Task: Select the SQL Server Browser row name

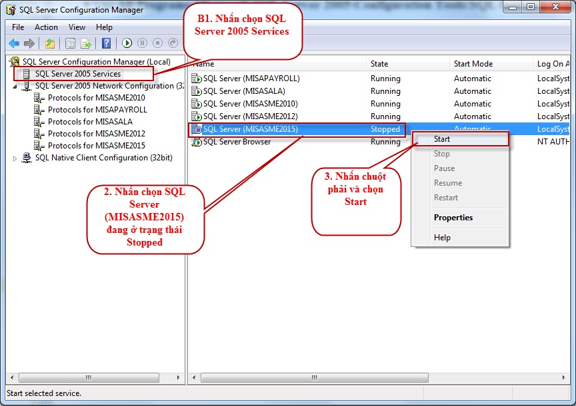Action: (x=237, y=142)
